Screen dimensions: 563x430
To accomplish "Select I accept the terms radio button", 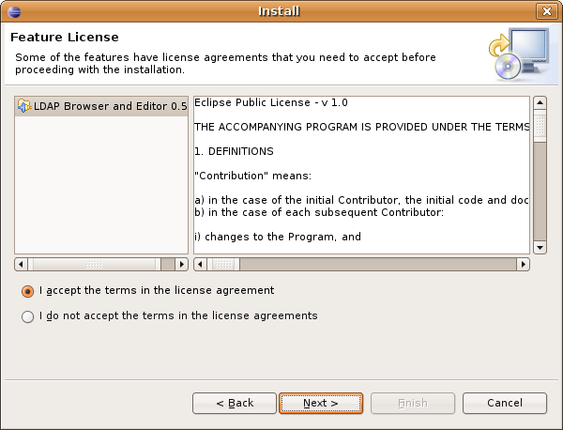I will (27, 291).
